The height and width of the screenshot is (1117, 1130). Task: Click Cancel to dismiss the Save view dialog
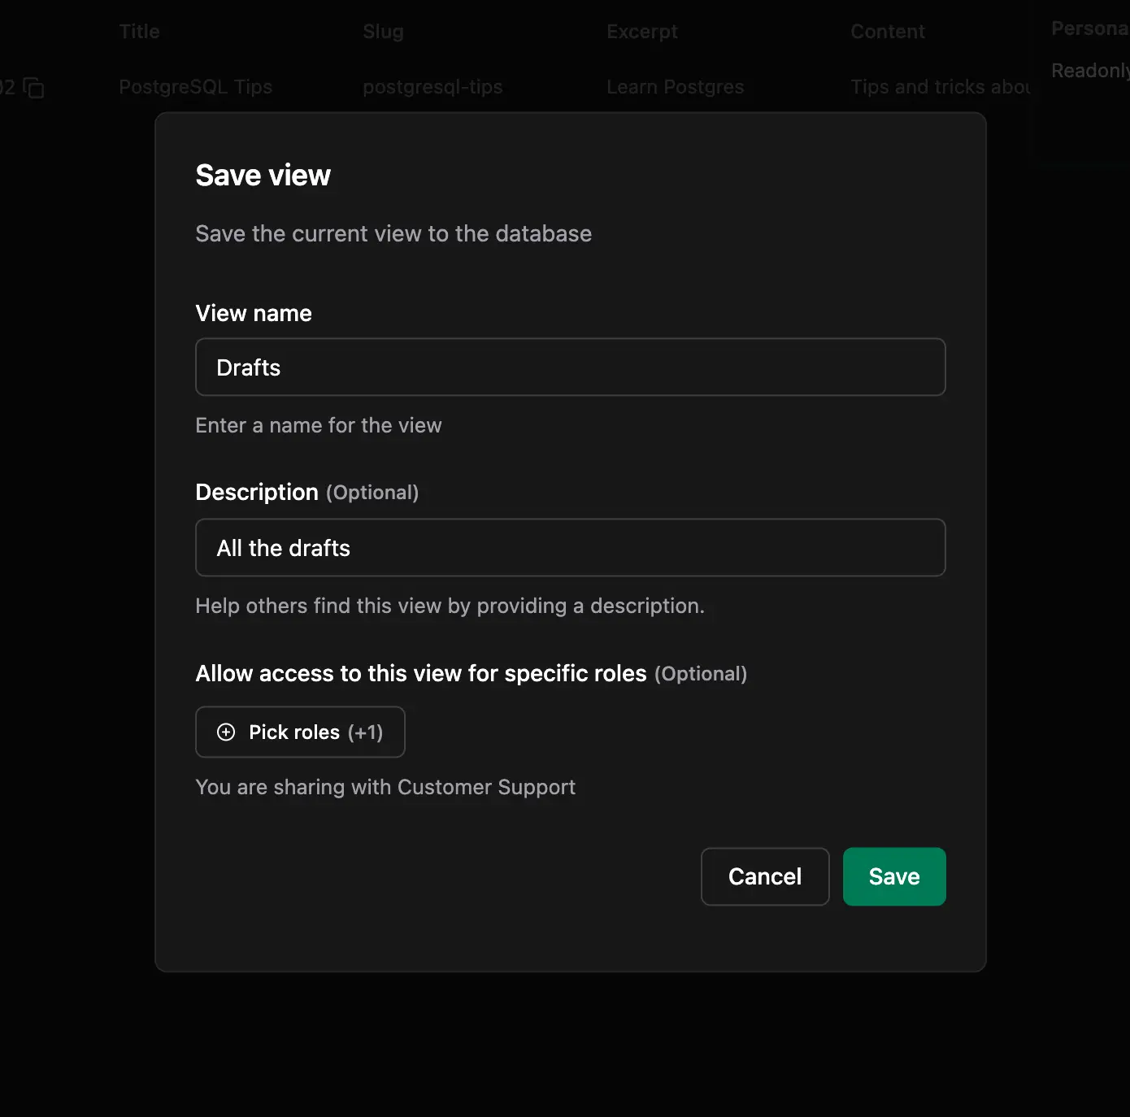764,876
